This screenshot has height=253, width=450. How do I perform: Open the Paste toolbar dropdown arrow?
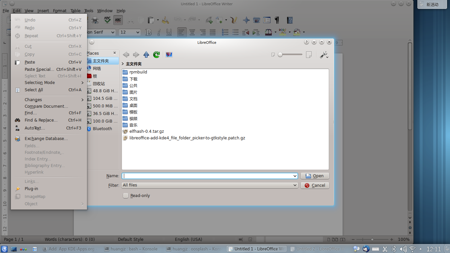coord(158,20)
